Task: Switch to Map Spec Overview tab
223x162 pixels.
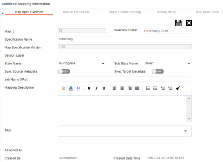Action: 29,12
